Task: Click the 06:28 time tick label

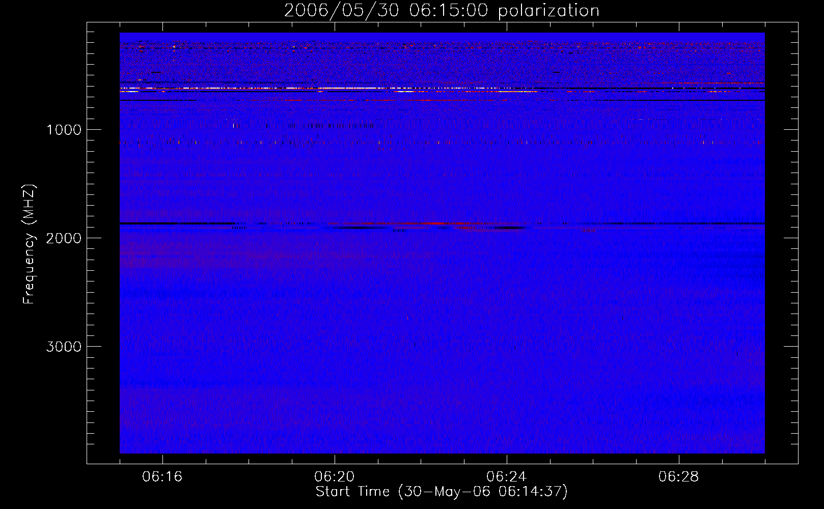Action: pos(679,477)
